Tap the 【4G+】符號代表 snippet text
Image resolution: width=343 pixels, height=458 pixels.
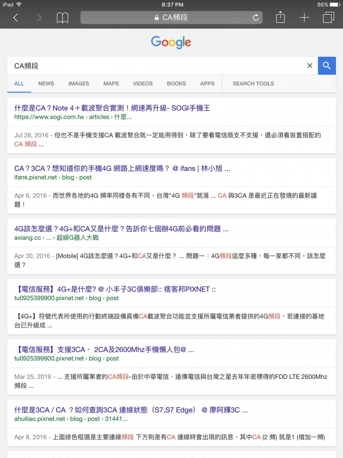coord(169,321)
